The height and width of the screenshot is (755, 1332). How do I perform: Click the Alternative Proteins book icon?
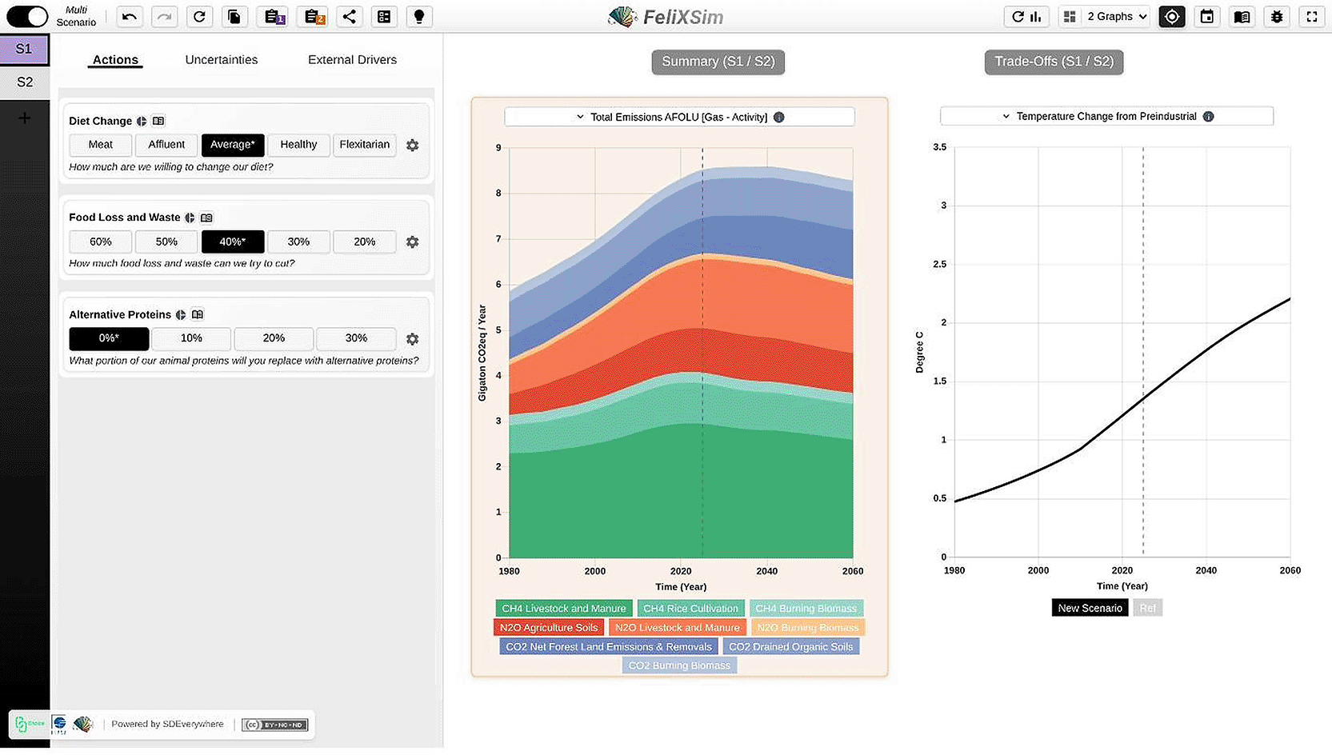coord(198,315)
